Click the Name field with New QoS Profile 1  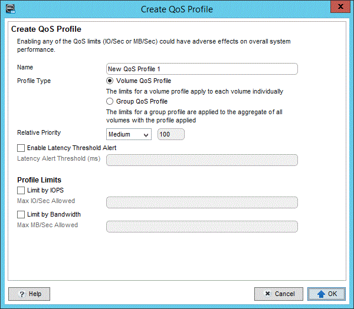tap(202, 69)
